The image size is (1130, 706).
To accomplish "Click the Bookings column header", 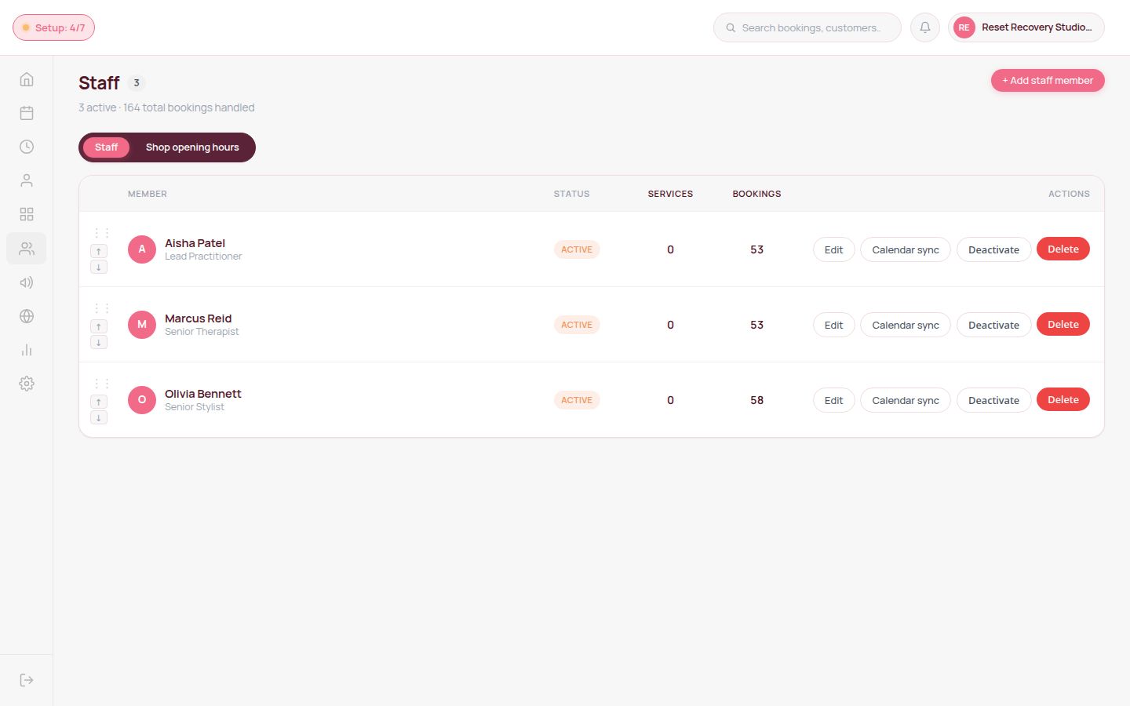I will (x=756, y=194).
